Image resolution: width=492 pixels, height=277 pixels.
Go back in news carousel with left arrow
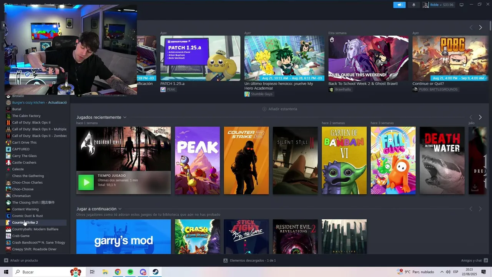tap(471, 27)
